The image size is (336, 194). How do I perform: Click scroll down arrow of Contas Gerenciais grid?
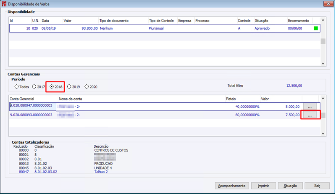point(323,134)
